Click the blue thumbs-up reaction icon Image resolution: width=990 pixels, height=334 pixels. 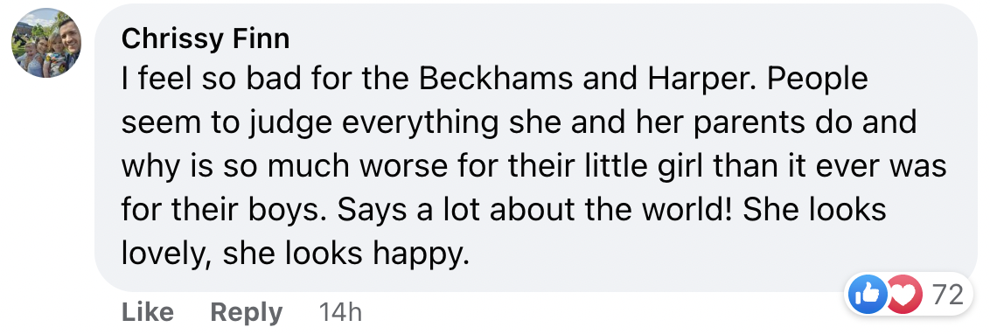click(x=868, y=295)
